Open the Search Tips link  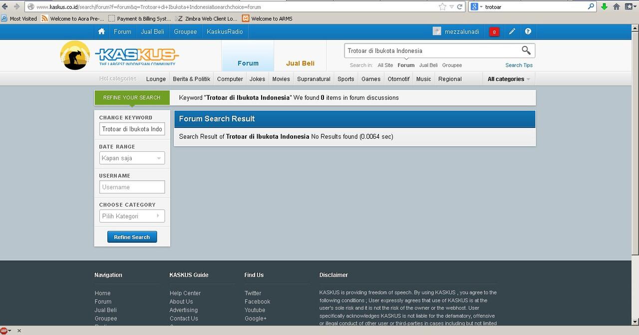click(x=519, y=65)
